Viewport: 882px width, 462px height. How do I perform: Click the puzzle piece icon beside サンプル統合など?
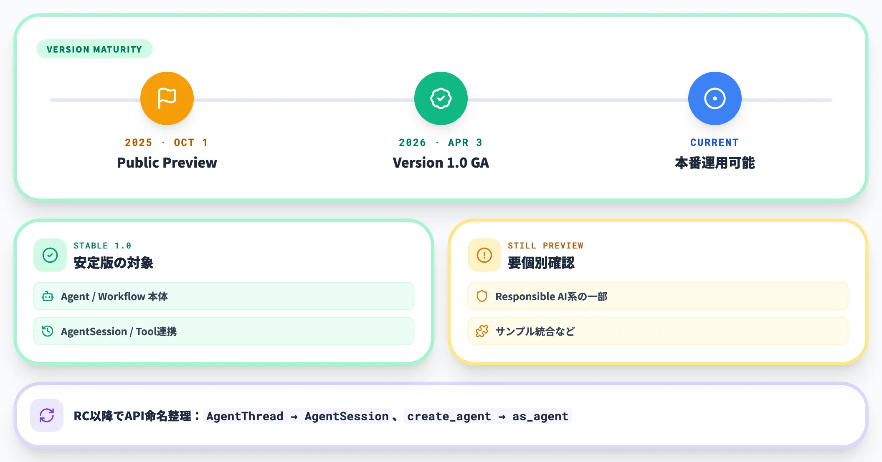[x=482, y=331]
